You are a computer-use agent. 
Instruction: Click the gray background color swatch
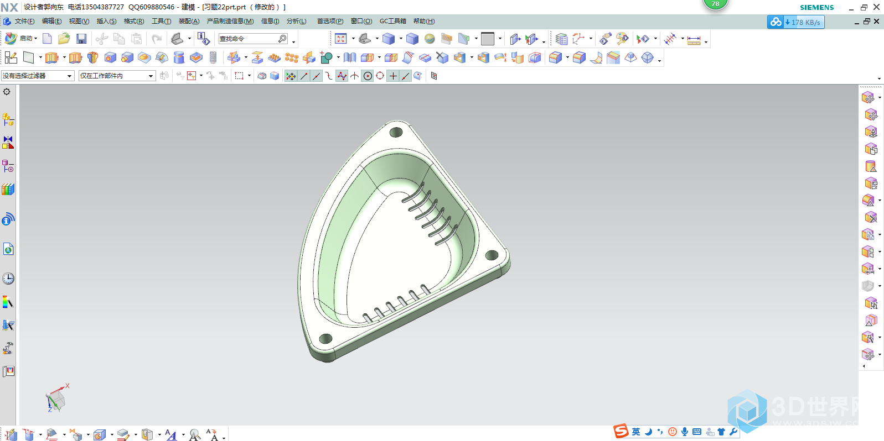click(x=488, y=39)
